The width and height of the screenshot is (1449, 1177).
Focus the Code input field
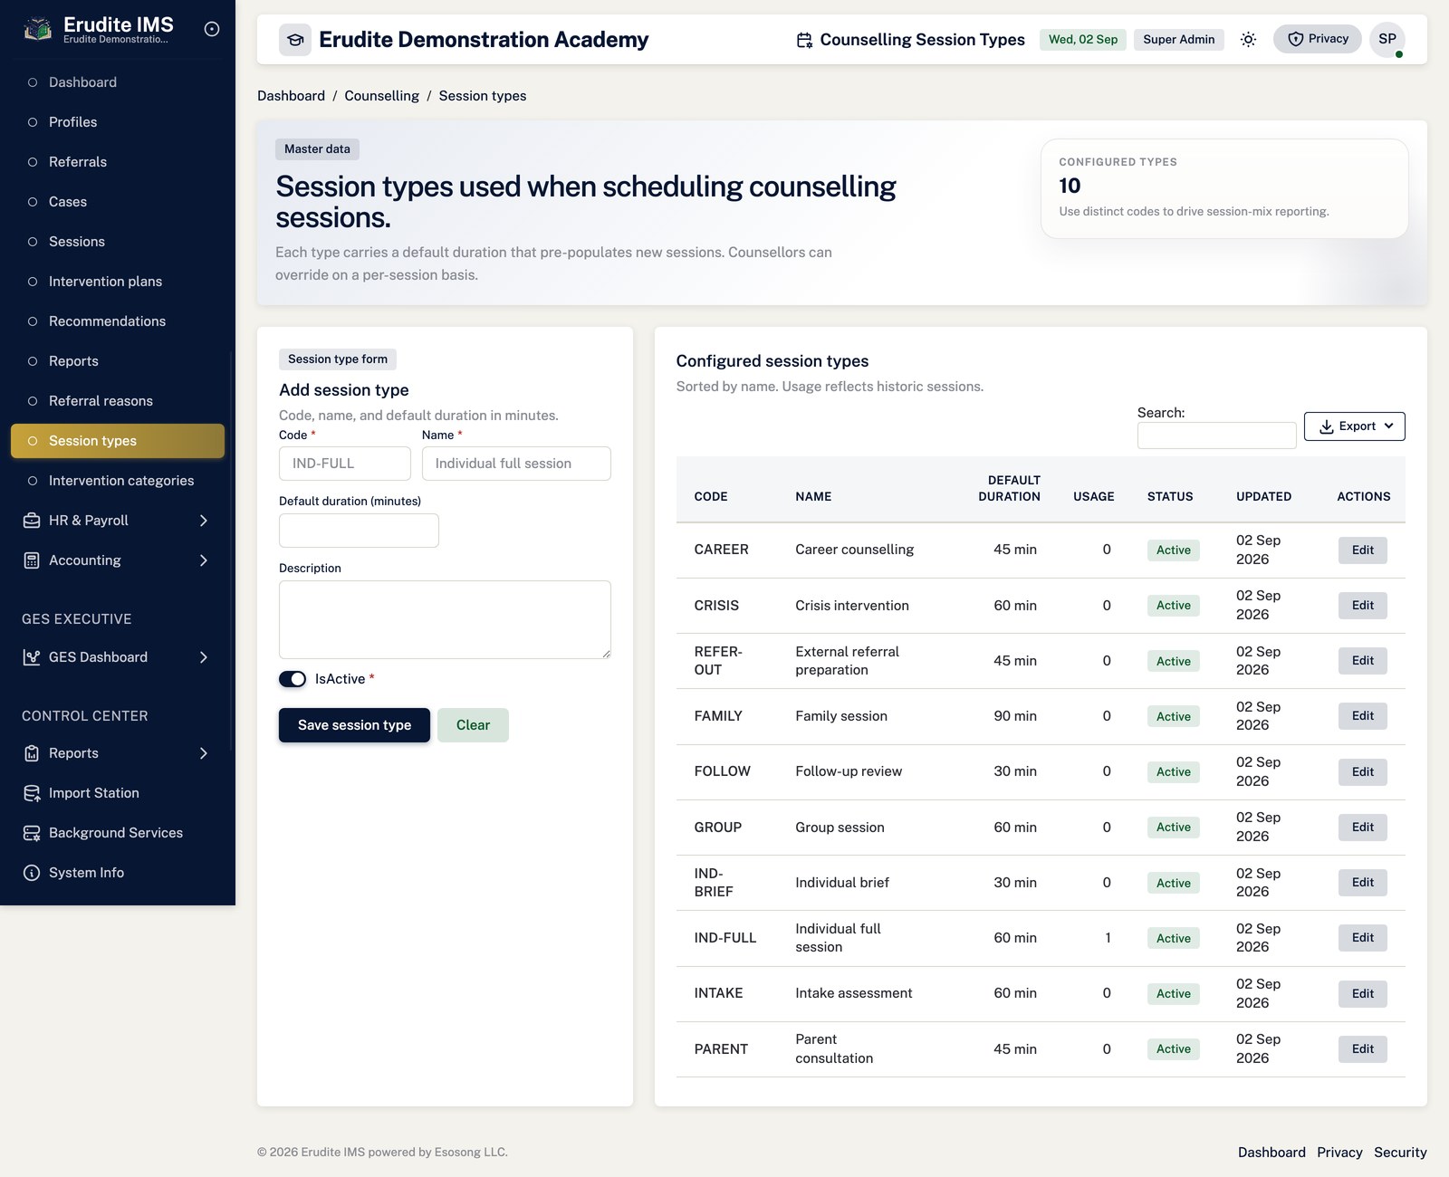(x=345, y=464)
